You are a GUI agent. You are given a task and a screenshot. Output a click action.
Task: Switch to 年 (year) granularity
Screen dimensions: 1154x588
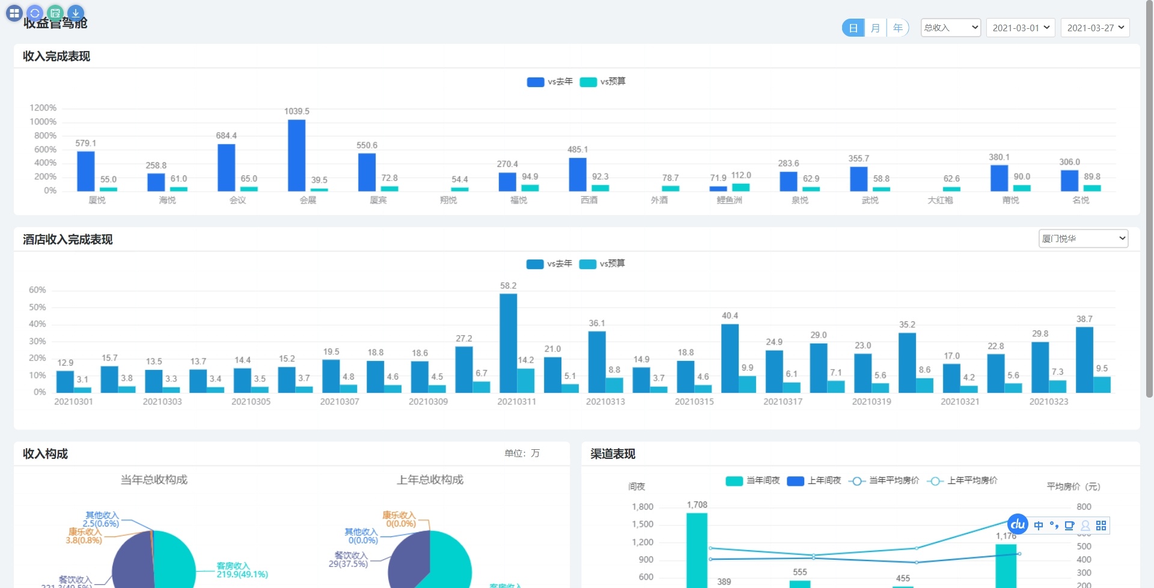point(898,28)
